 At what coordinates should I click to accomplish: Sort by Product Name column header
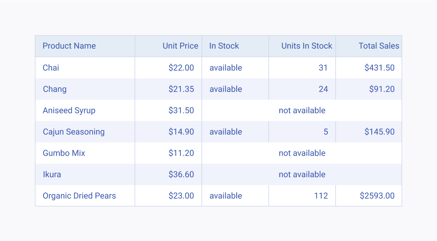click(85, 46)
